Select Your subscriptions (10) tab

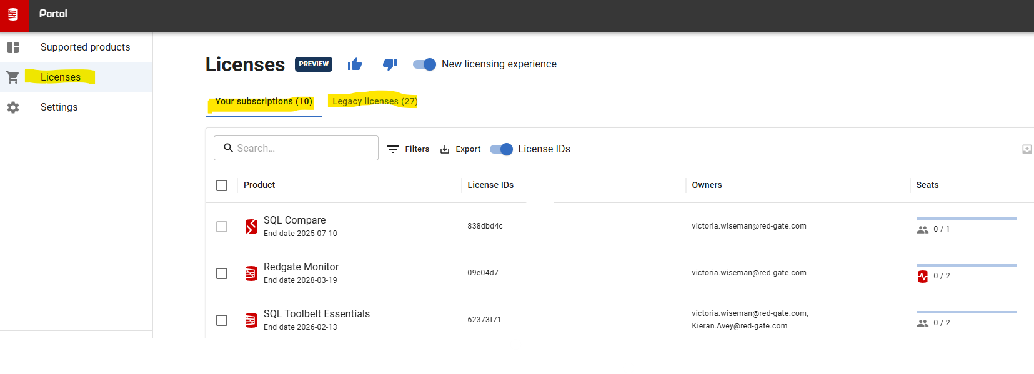[x=264, y=101]
